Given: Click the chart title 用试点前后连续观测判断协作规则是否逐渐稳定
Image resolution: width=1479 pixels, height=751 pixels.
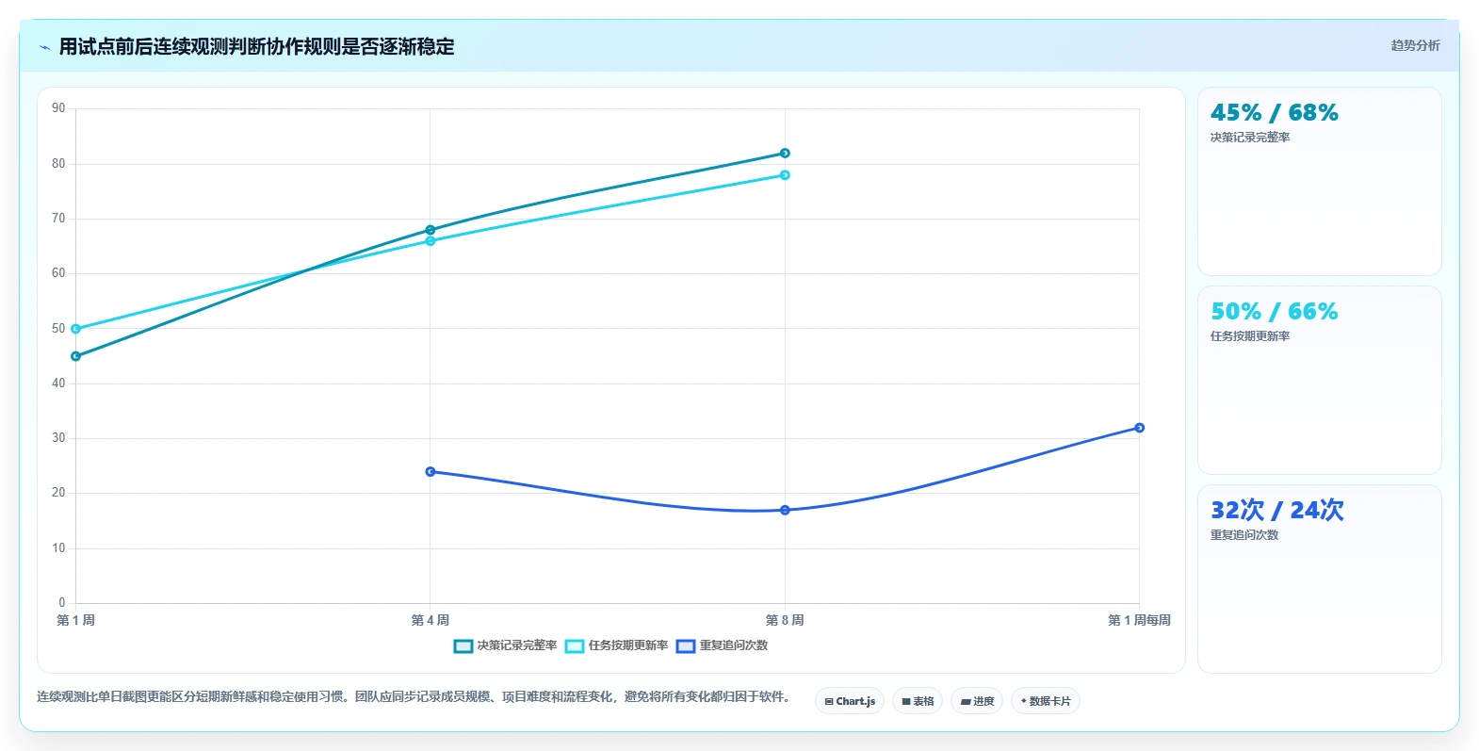Looking at the screenshot, I should [256, 47].
